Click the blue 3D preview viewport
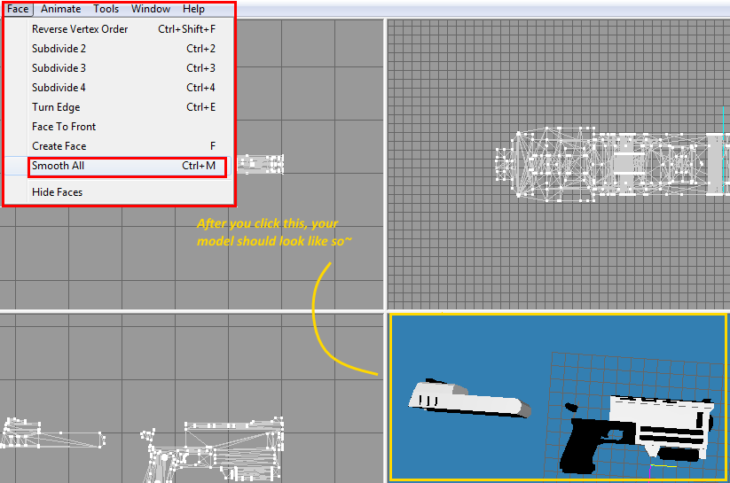 coord(558,397)
